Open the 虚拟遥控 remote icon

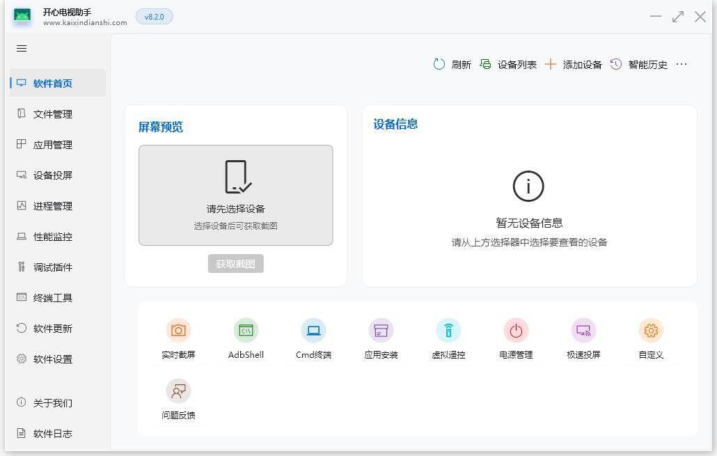point(448,330)
